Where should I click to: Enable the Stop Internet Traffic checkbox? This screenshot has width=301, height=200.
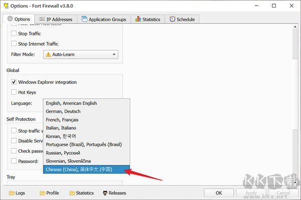(14, 43)
